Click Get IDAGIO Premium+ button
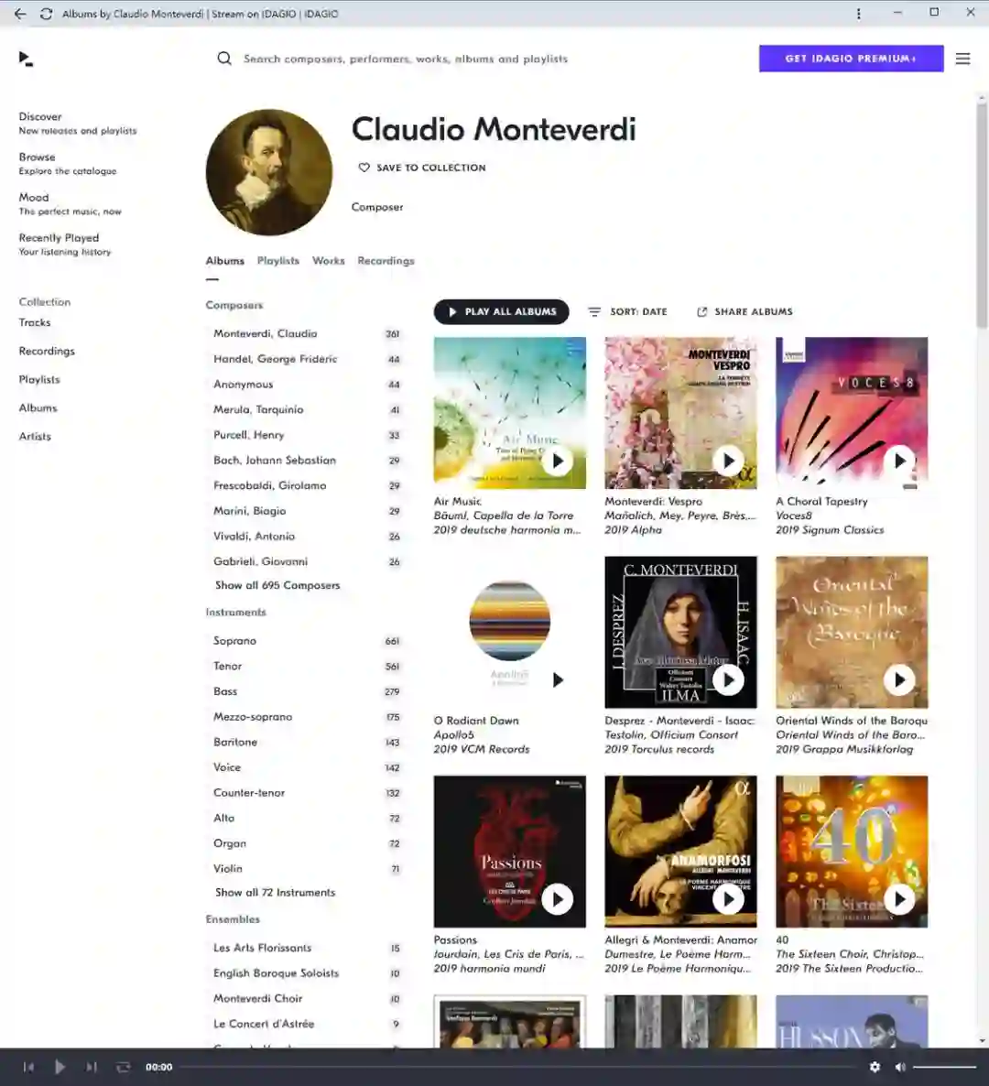 851,59
